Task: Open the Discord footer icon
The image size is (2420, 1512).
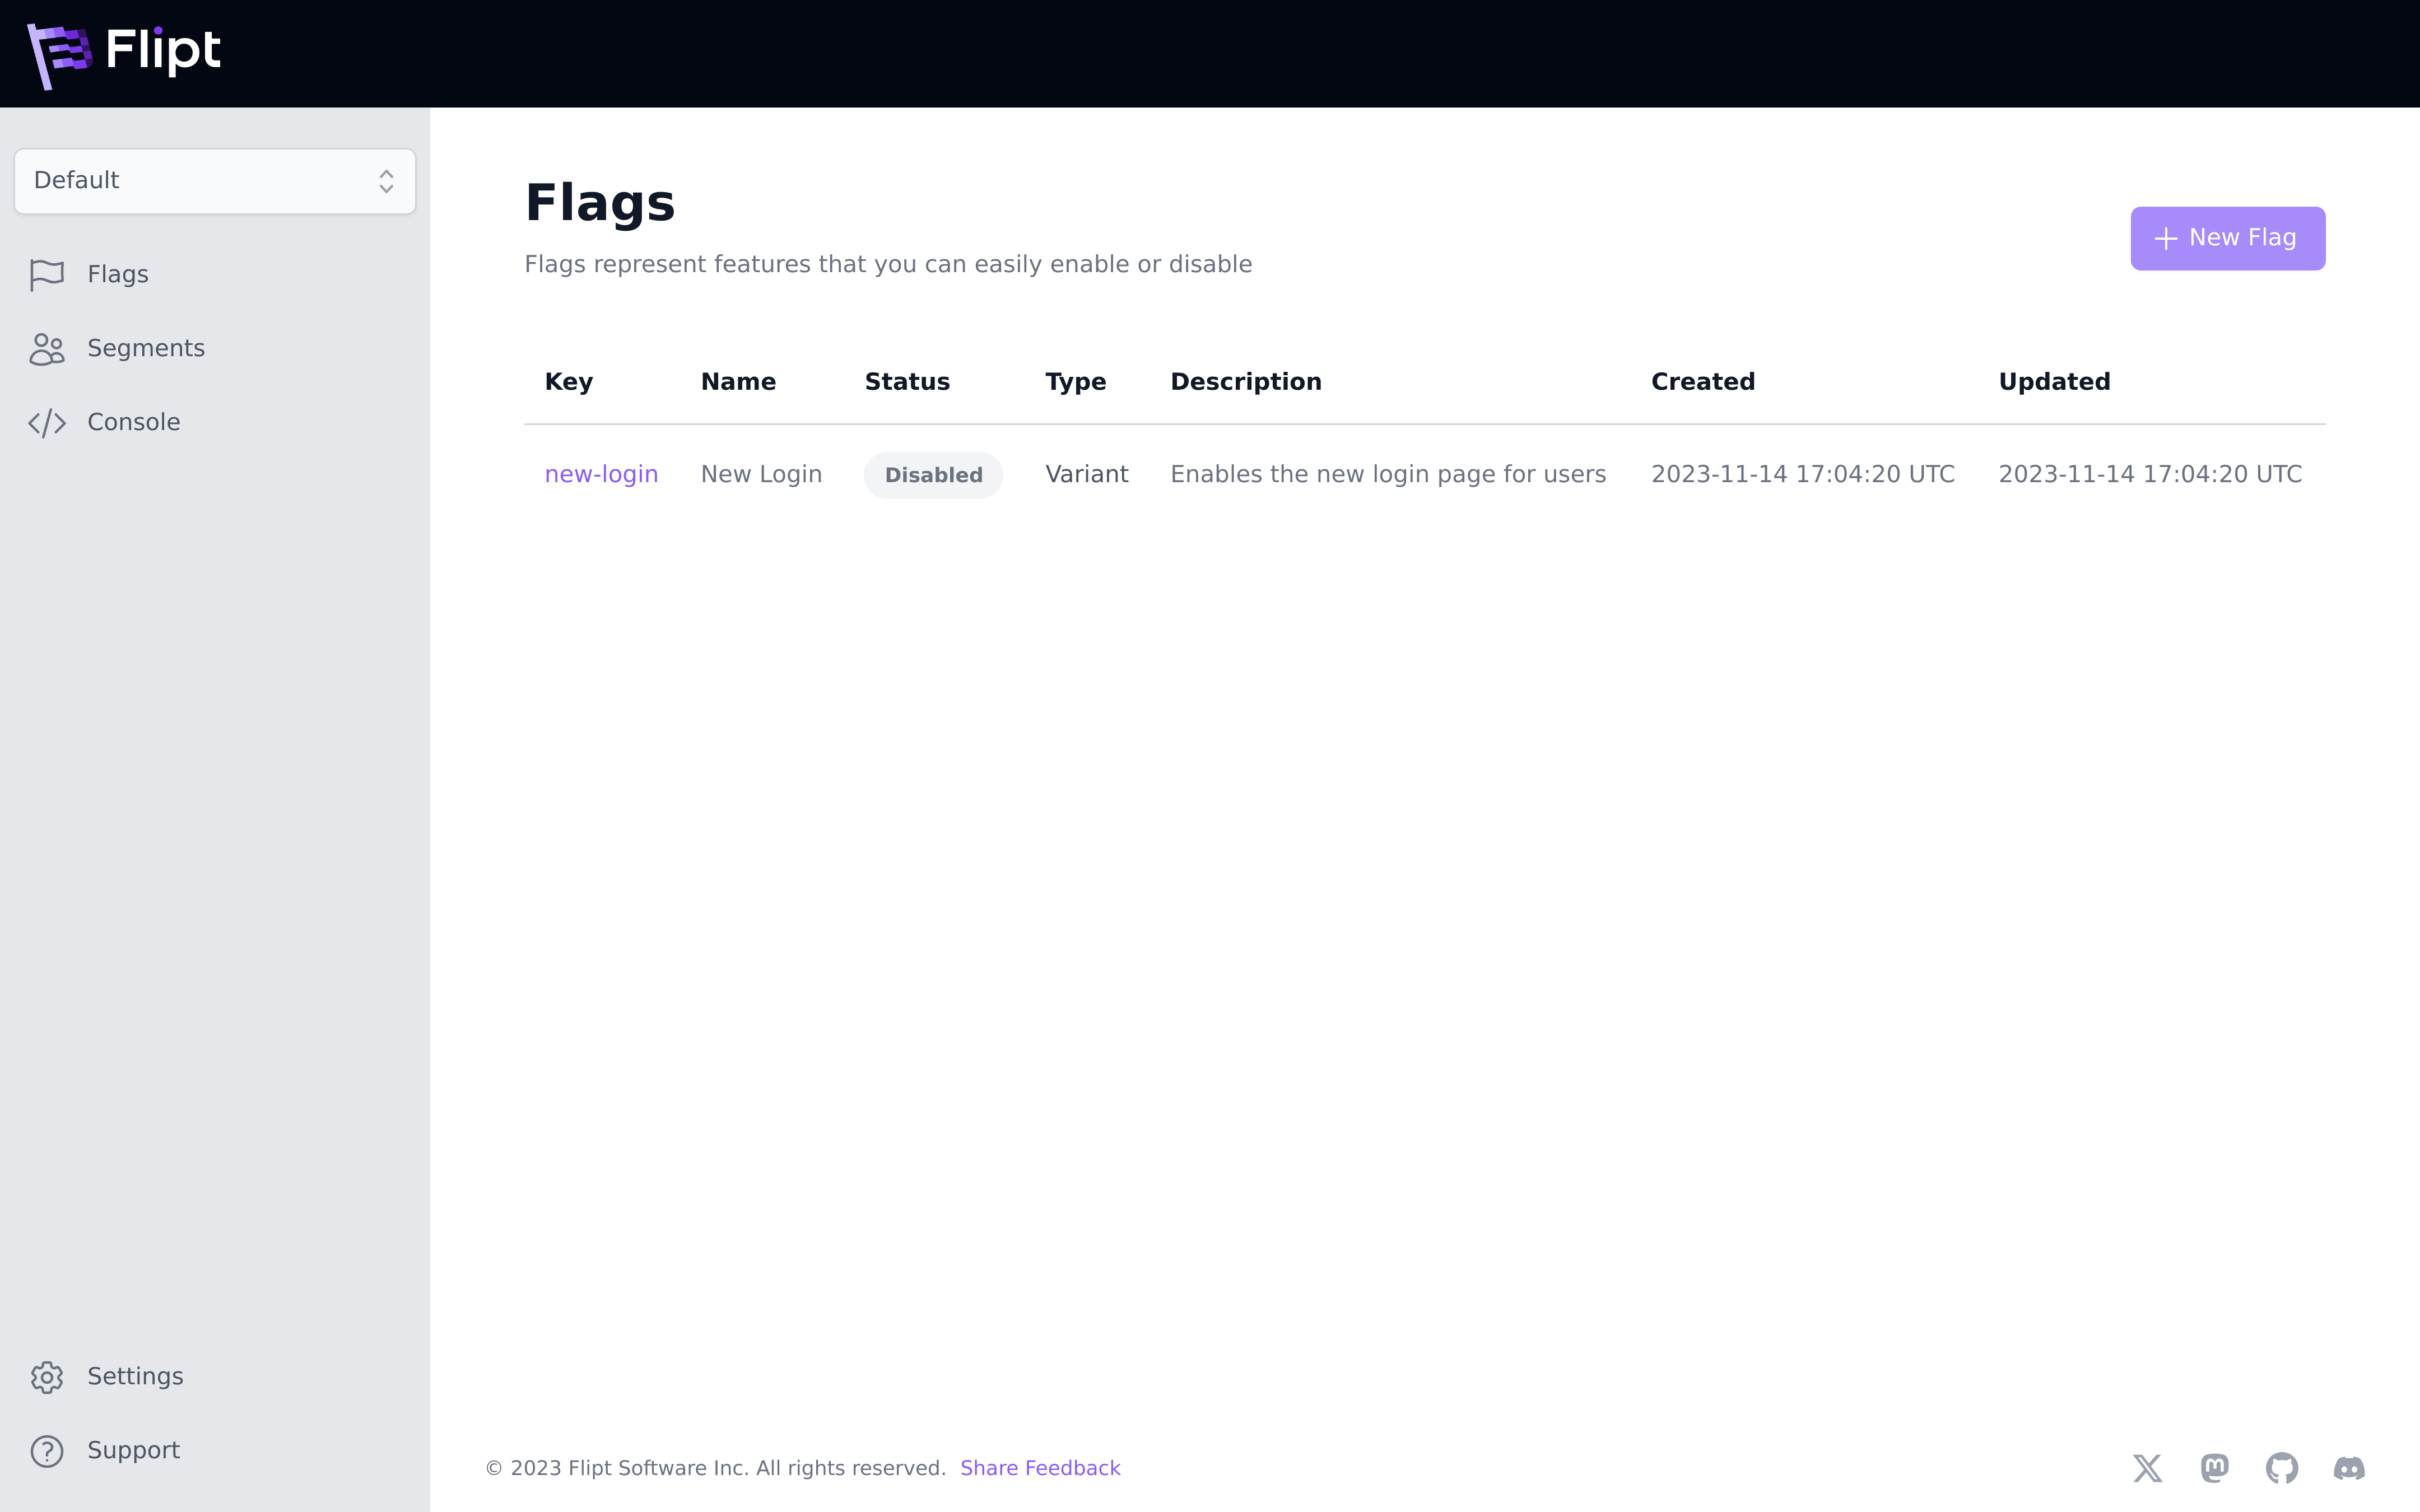Action: tap(2349, 1468)
